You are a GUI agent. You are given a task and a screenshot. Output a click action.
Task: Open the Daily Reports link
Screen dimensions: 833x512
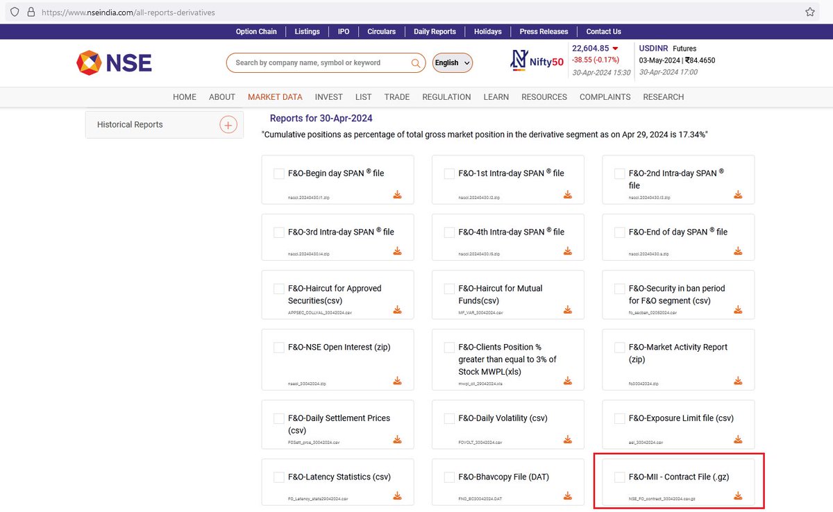[435, 32]
